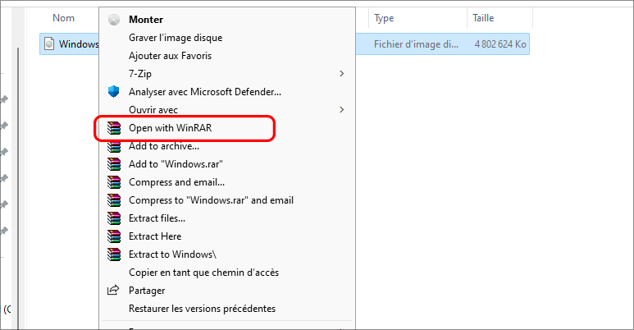Sort files by the Nom column header
The width and height of the screenshot is (634, 330).
click(64, 18)
